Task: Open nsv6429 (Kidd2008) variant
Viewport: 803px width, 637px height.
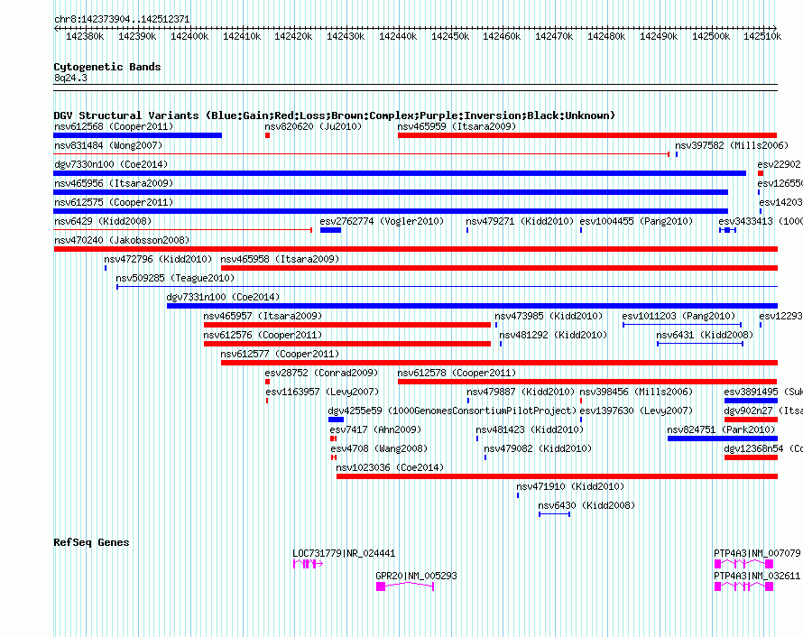Action: click(x=103, y=221)
